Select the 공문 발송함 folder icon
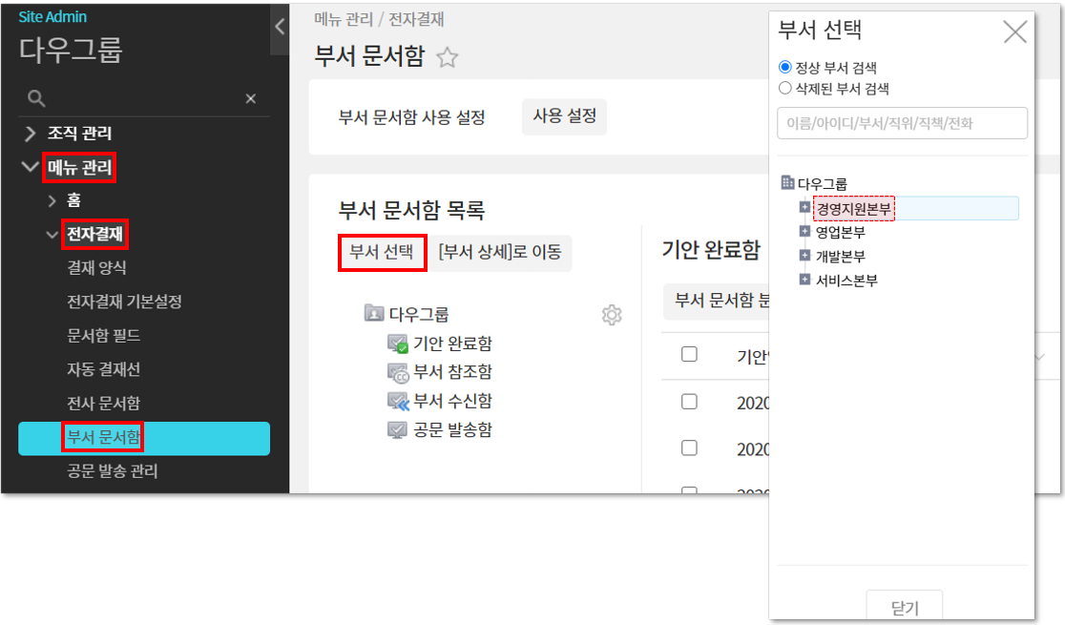1065x625 pixels. click(x=397, y=429)
